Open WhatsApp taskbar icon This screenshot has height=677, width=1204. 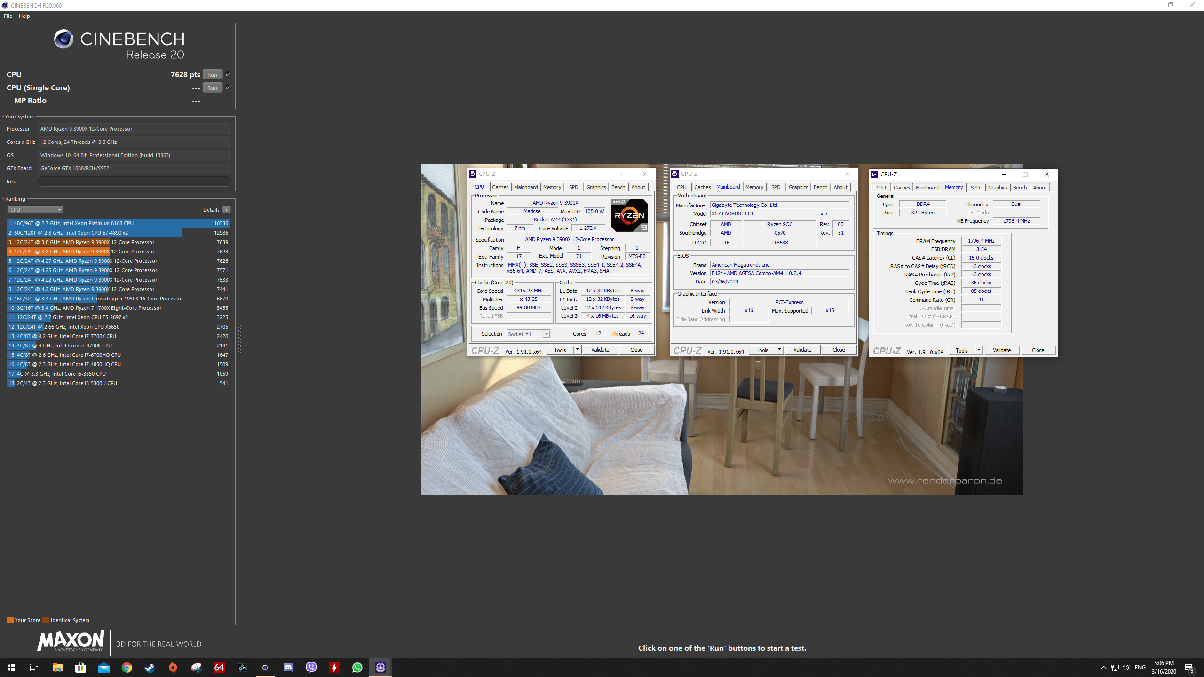357,667
